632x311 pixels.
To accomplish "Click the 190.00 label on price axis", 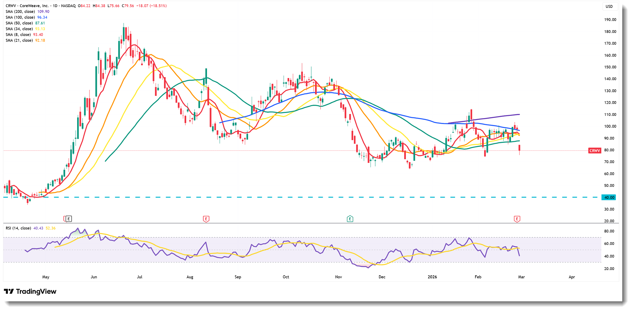I will pyautogui.click(x=610, y=20).
